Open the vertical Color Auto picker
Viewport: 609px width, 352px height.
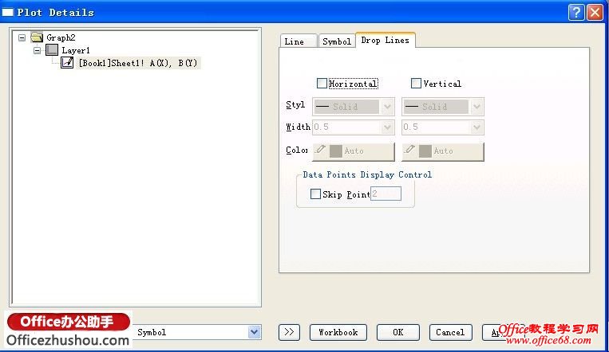point(443,151)
